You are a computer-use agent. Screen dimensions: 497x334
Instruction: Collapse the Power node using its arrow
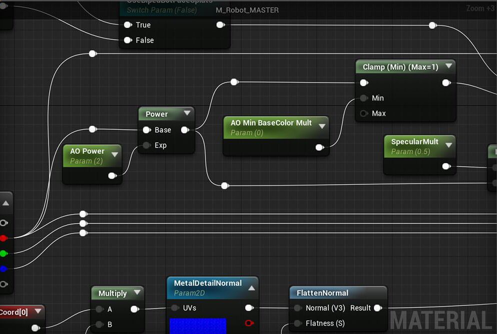coord(187,113)
